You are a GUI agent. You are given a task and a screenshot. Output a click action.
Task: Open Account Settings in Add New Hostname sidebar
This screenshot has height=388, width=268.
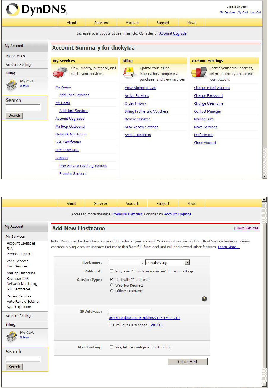click(x=25, y=316)
